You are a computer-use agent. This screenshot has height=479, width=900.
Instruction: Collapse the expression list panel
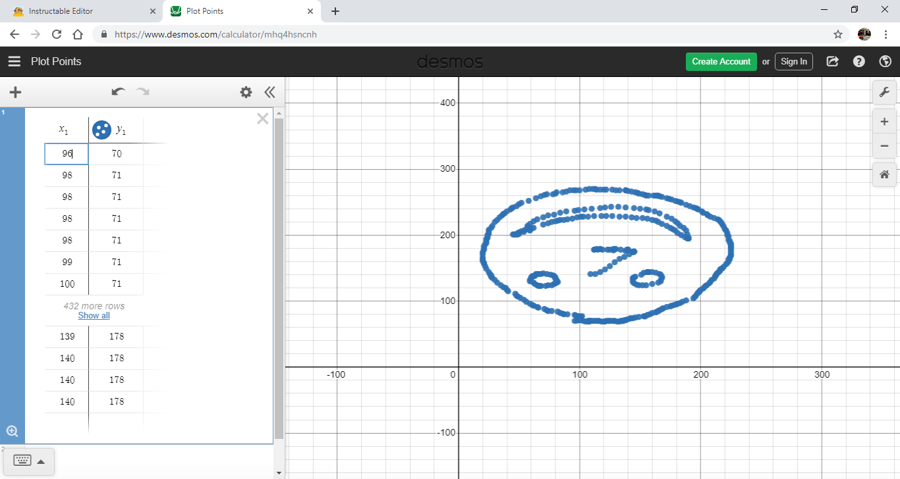(x=269, y=92)
